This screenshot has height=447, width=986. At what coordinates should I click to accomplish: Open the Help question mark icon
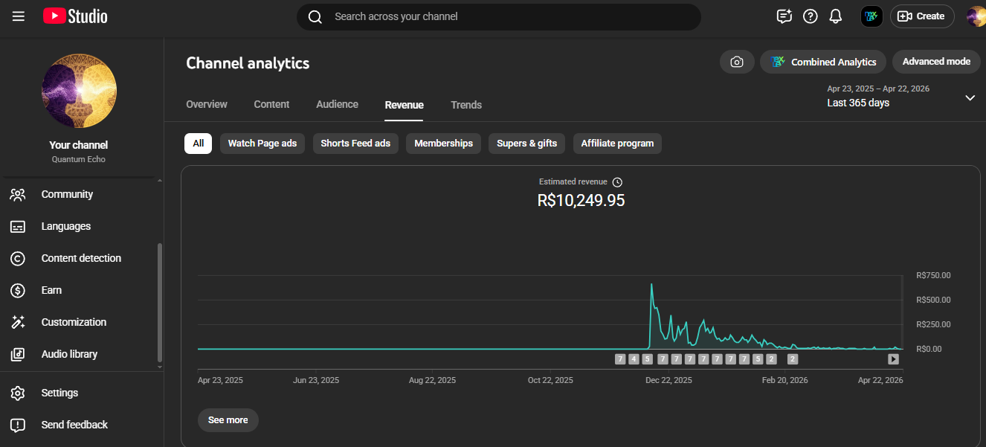[811, 16]
